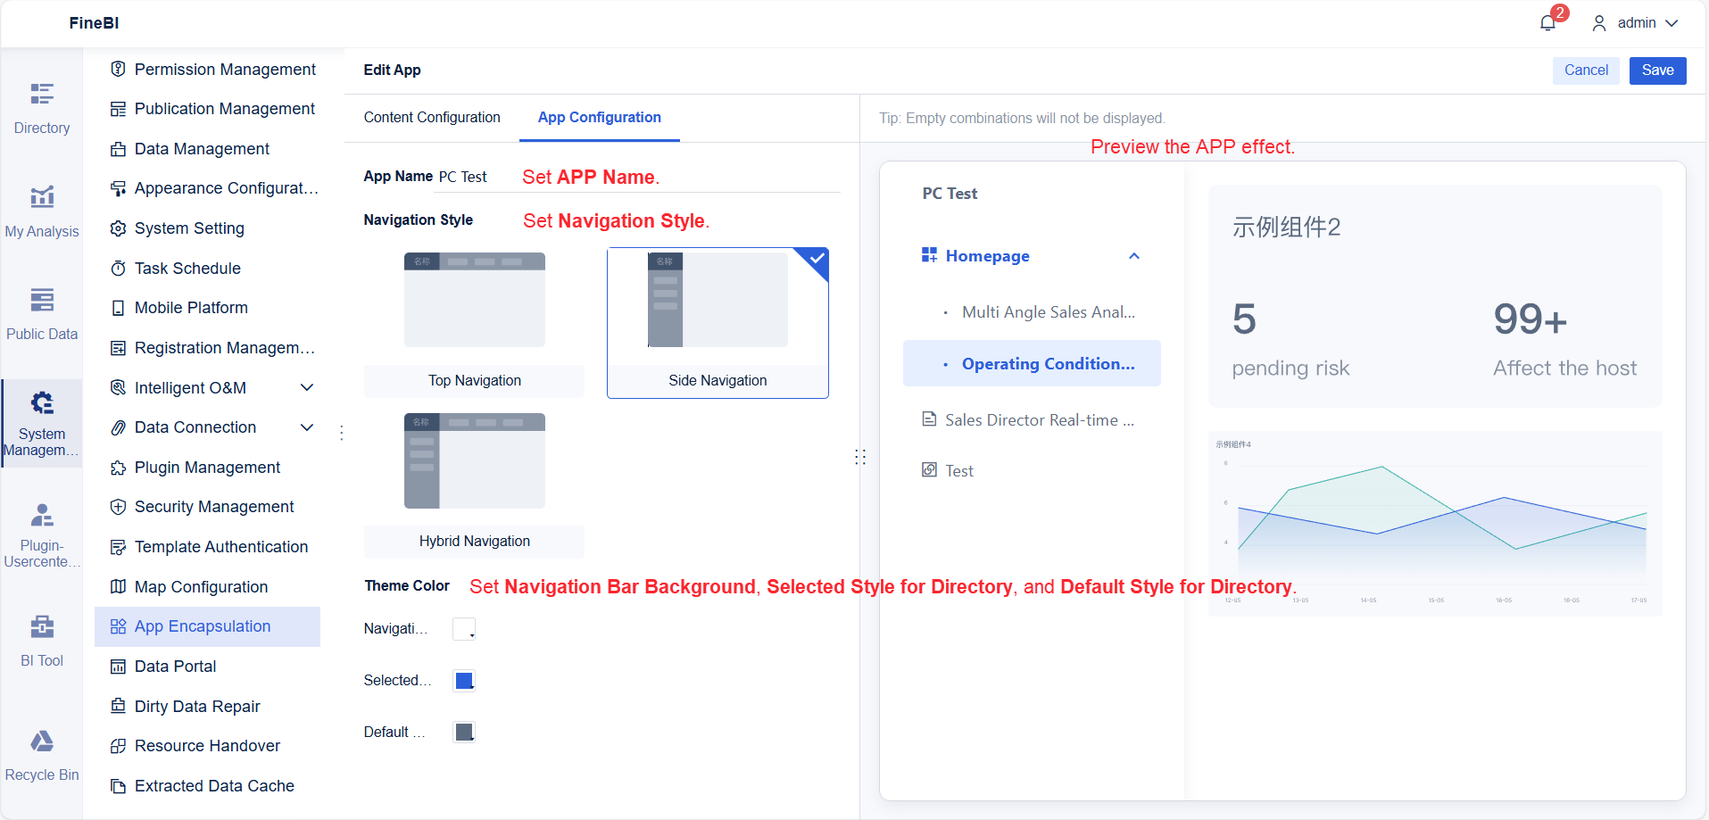Open the admin user dropdown
This screenshot has height=820, width=1709.
[x=1635, y=23]
